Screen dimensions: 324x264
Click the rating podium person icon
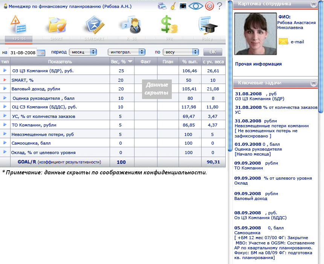pyautogui.click(x=131, y=25)
